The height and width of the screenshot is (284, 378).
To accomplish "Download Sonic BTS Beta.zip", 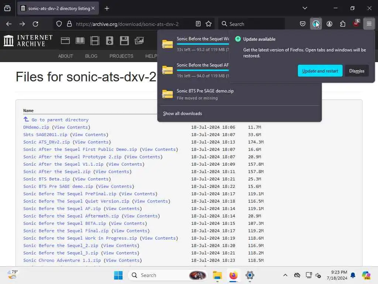I will [x=47, y=179].
